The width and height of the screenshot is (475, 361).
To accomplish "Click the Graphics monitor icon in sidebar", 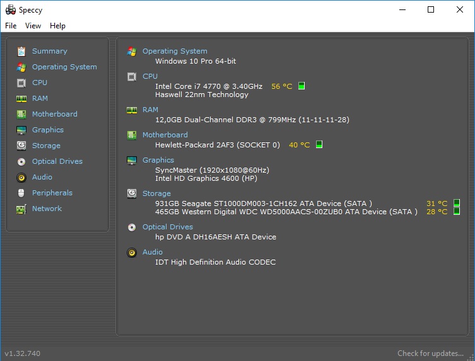I will (21, 130).
